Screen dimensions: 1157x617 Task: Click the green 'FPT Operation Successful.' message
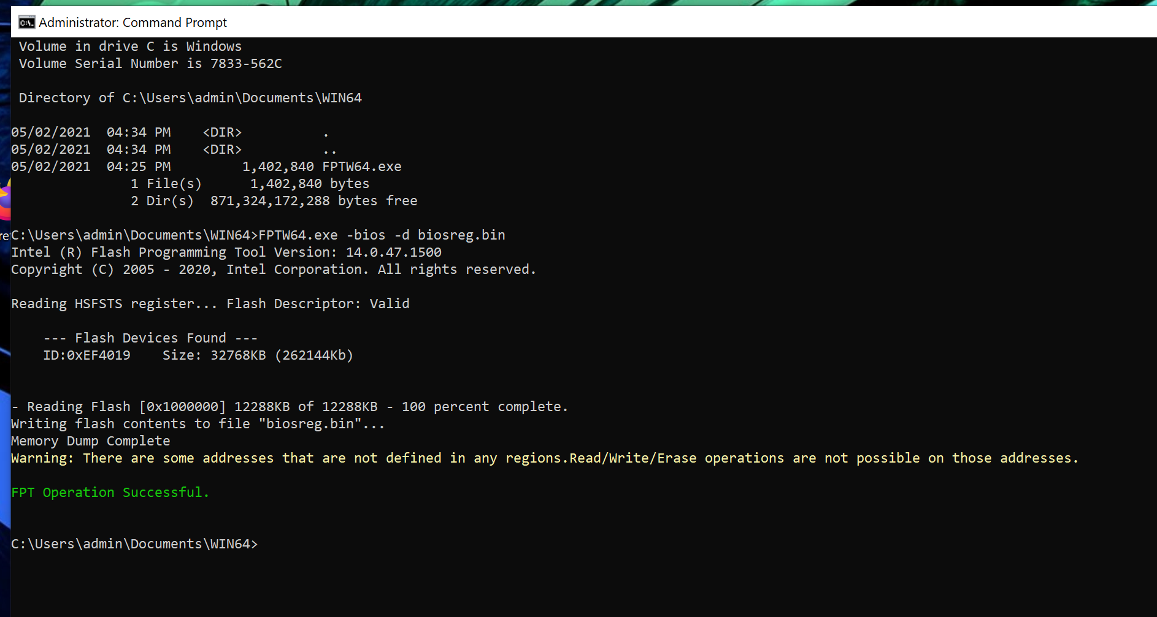pos(110,493)
